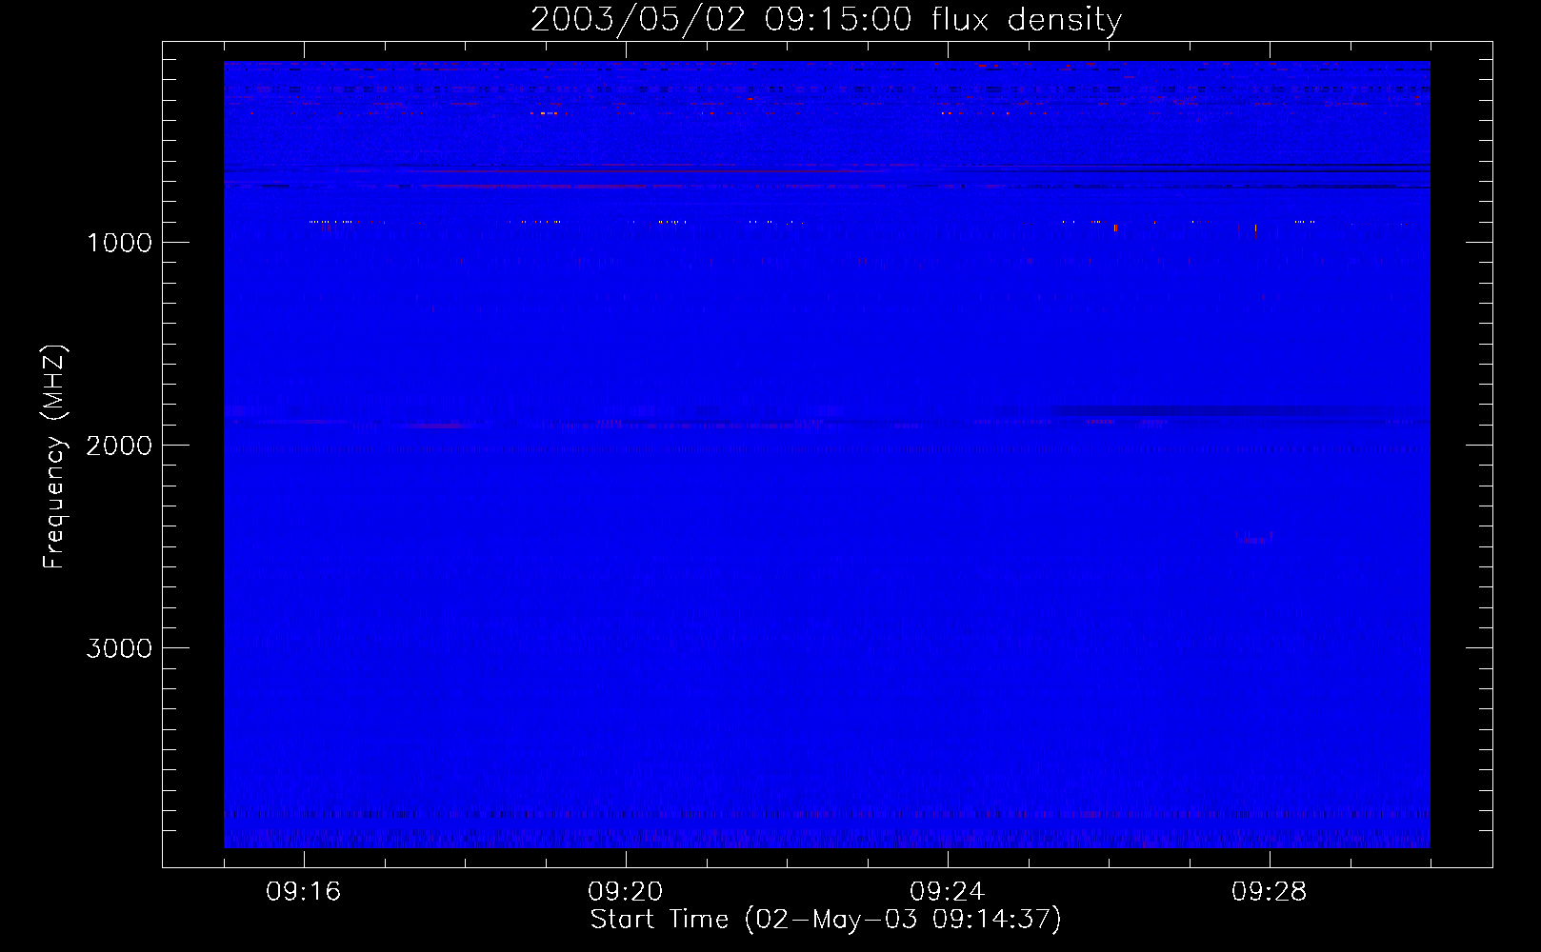This screenshot has width=1541, height=952.
Task: Click the "Start Time (02-May-03 09:14:37)" axis label
Action: pos(826,920)
